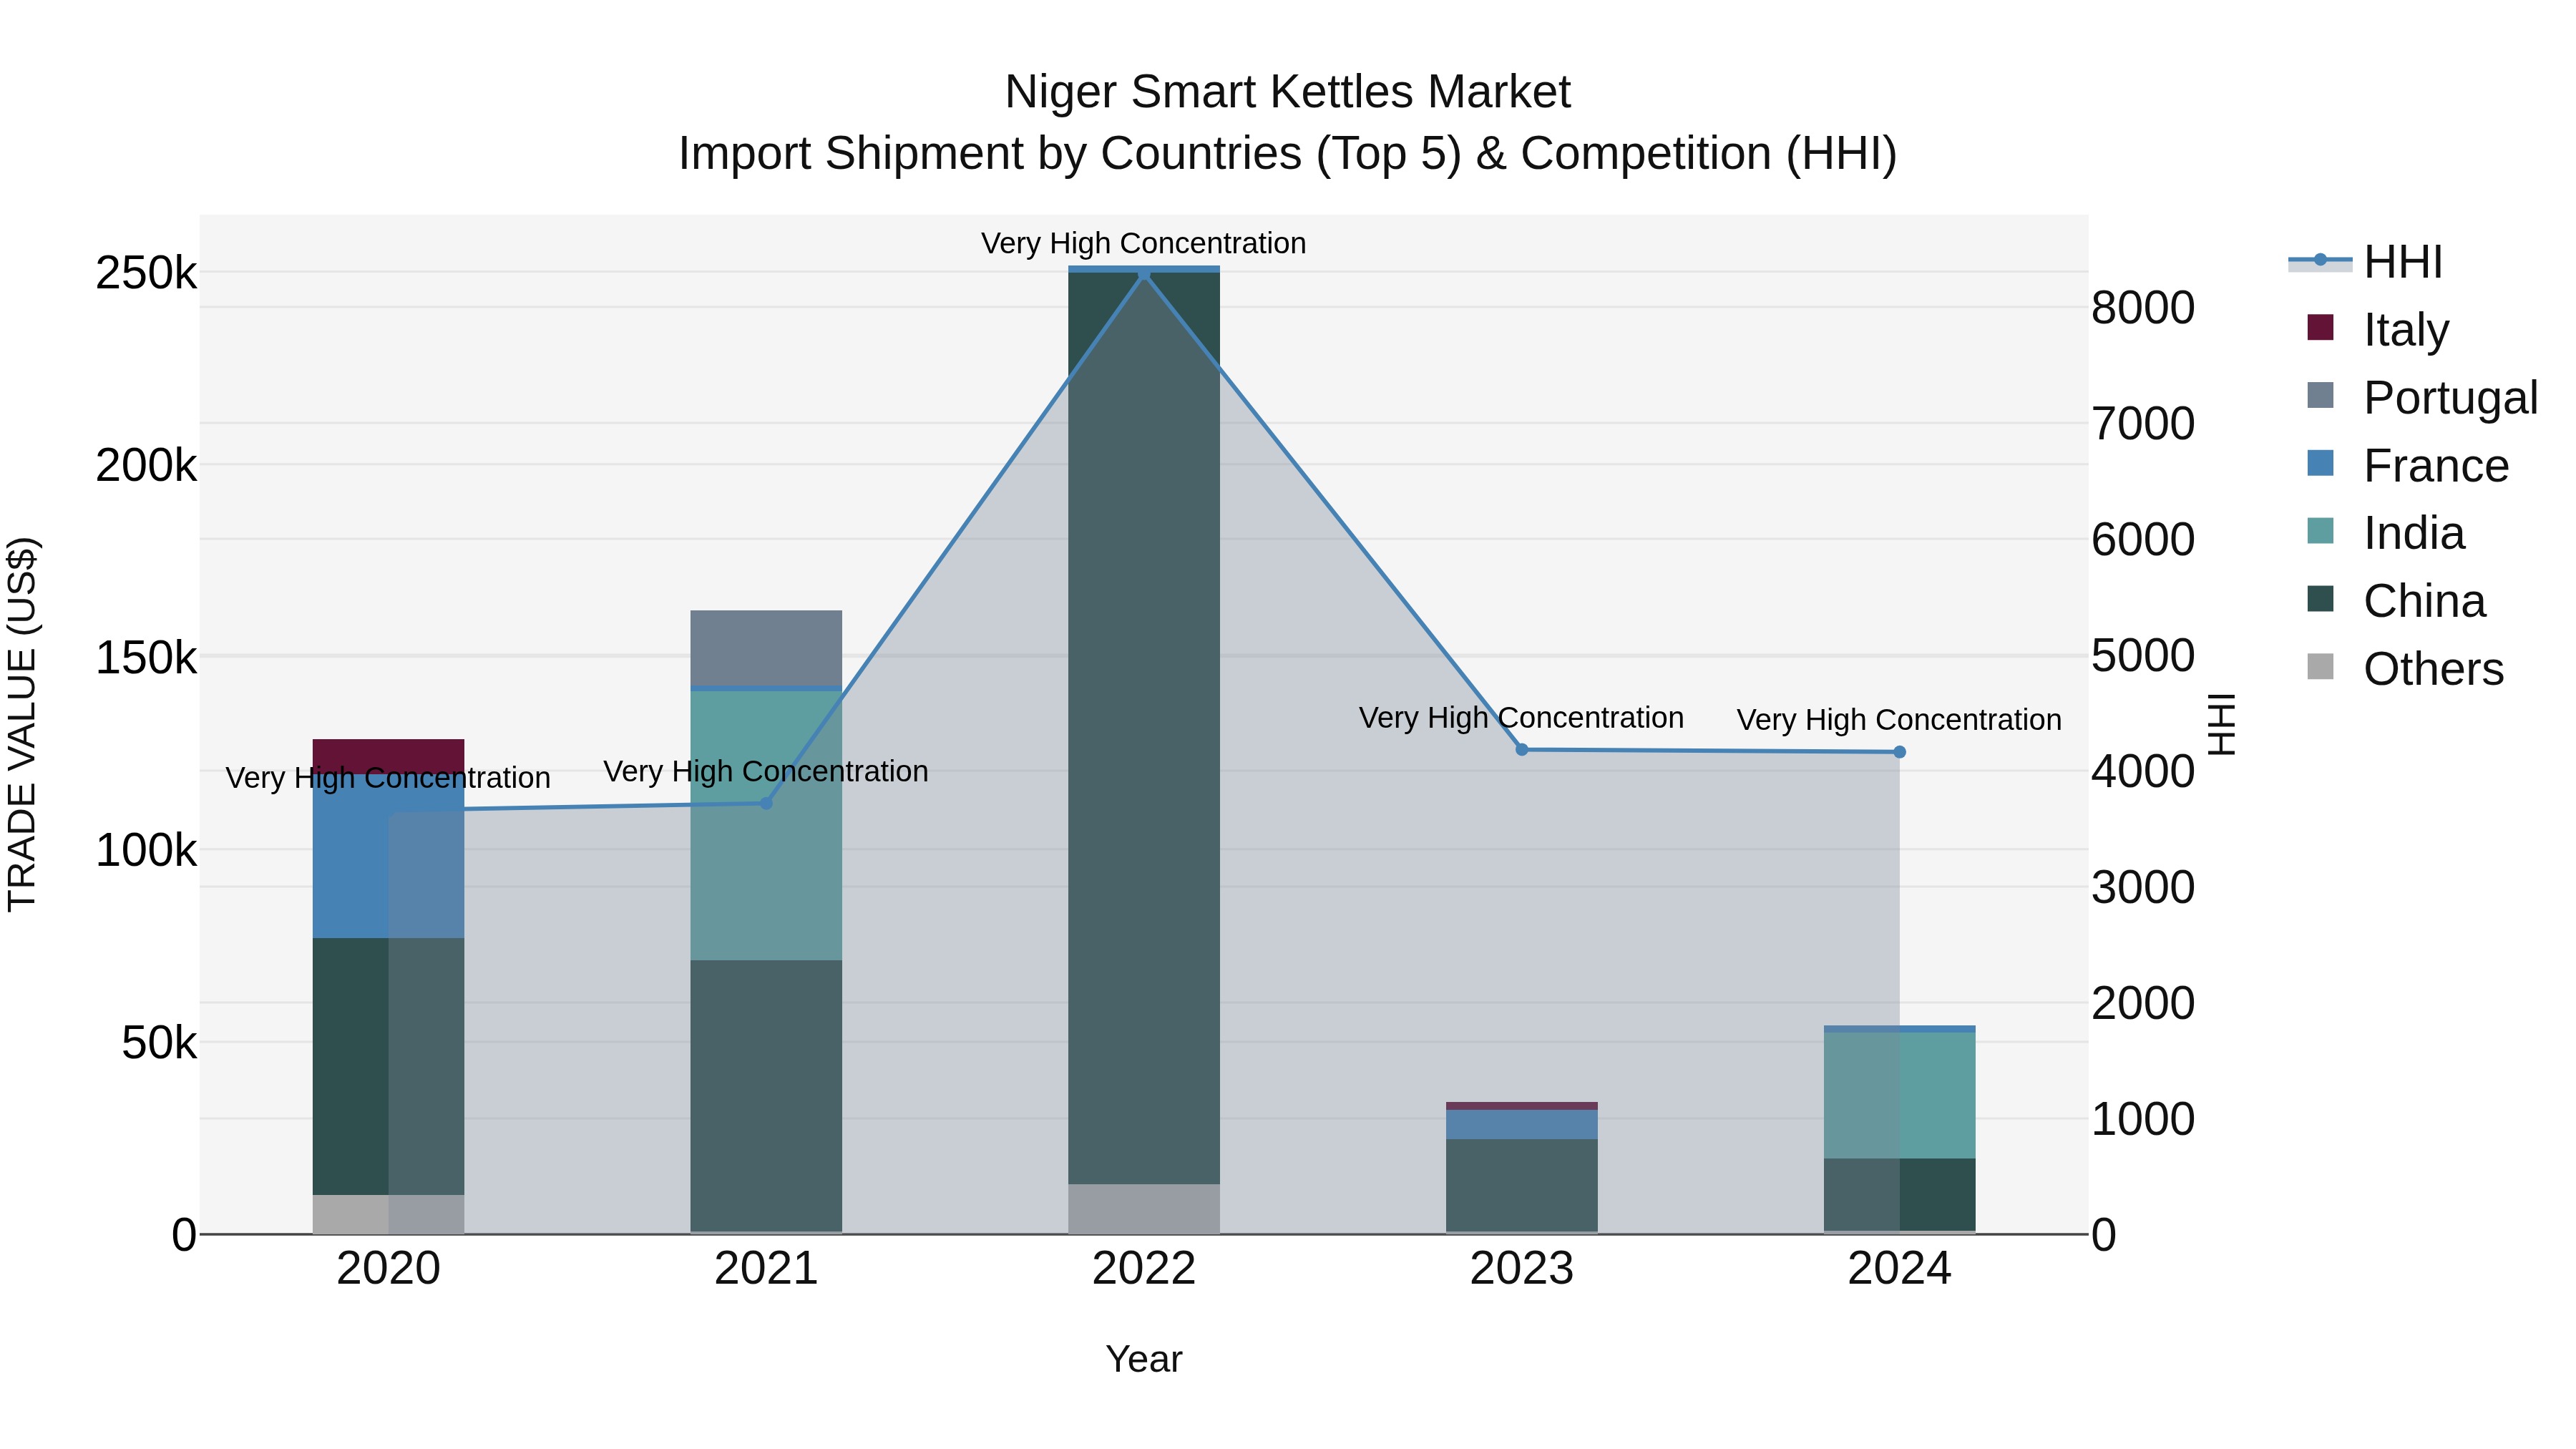Toggle the HHI legend entry
The width and height of the screenshot is (2576, 1449).
(2365, 262)
